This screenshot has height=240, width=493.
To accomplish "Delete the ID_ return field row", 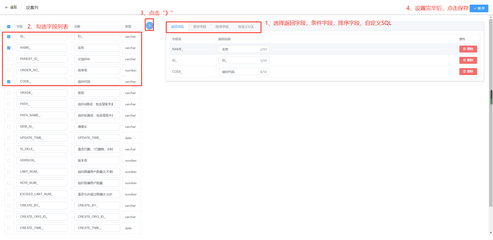I will point(468,60).
